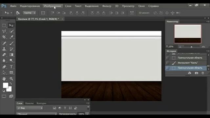Select the Zoom tool in the toolbox

click(11, 79)
